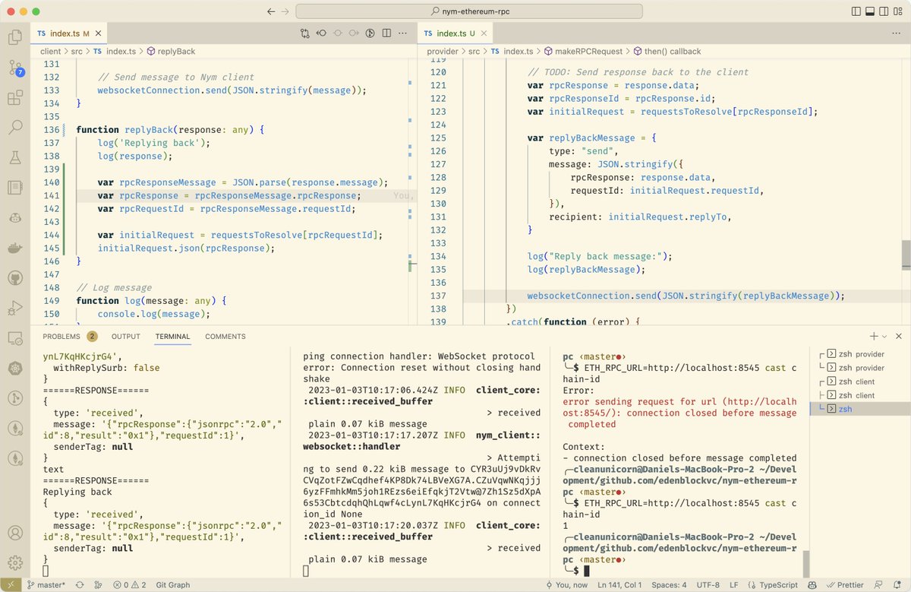911x592 pixels.
Task: Open More Actions menu of right editor group
Action: coord(898,33)
